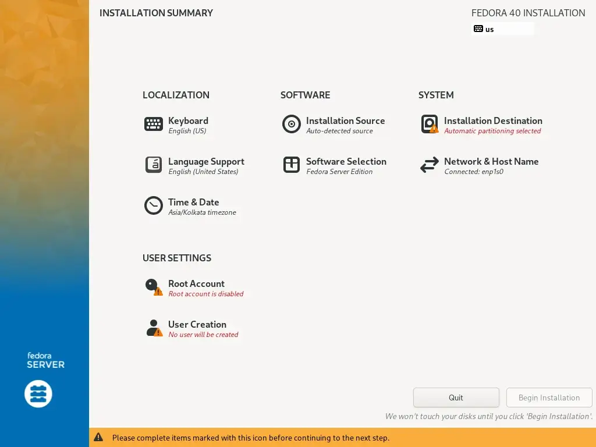This screenshot has height=447, width=596.
Task: Click the warning triangle in bottom bar
Action: point(98,438)
